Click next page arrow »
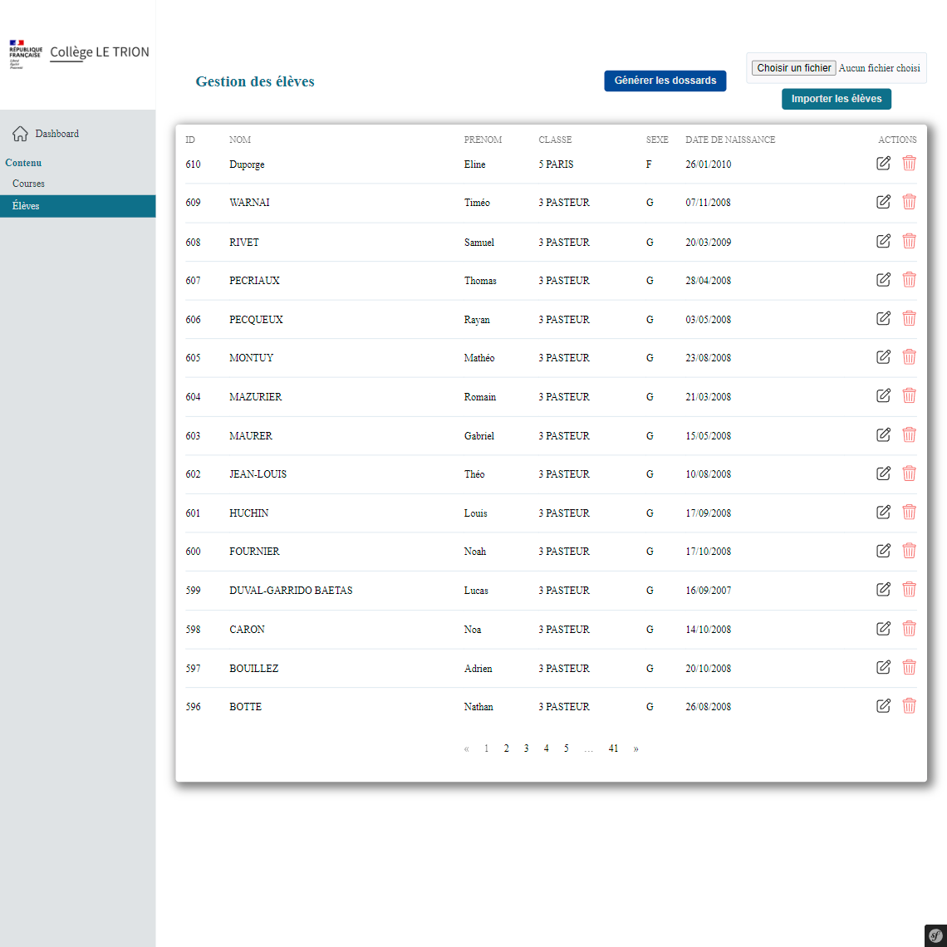The image size is (947, 947). [635, 748]
